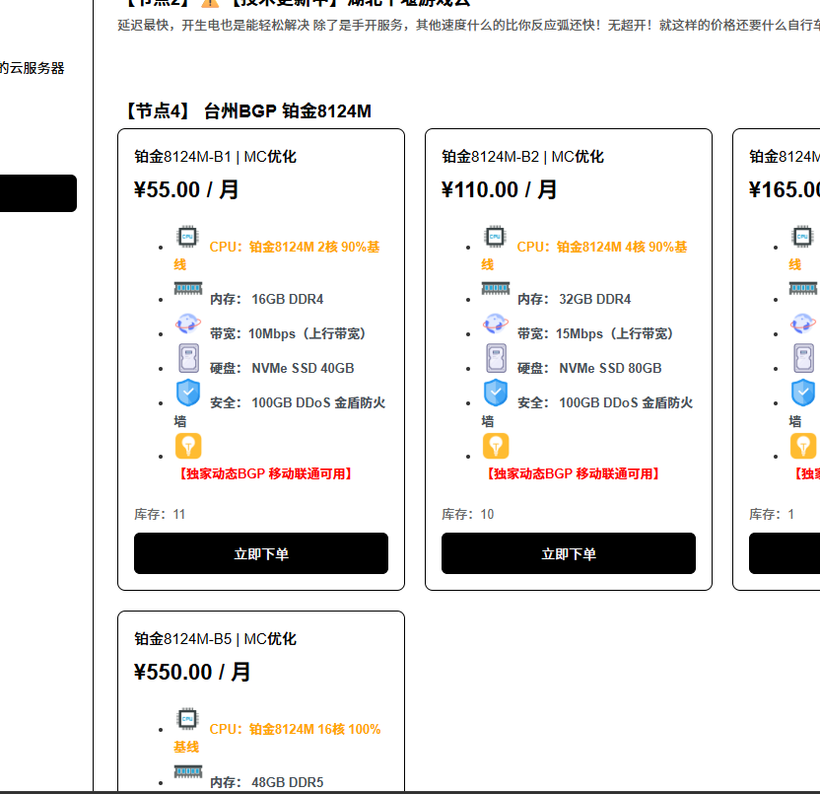The image size is (820, 794).
Task: Click the CPU 铂金8124M 2核 90%基线 text
Action: click(277, 255)
